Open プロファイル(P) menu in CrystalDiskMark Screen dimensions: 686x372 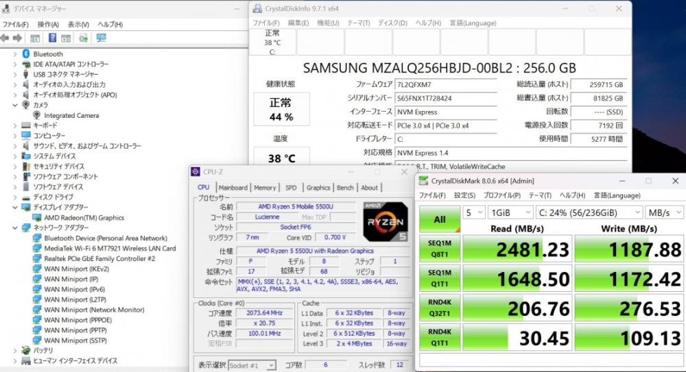coord(502,195)
